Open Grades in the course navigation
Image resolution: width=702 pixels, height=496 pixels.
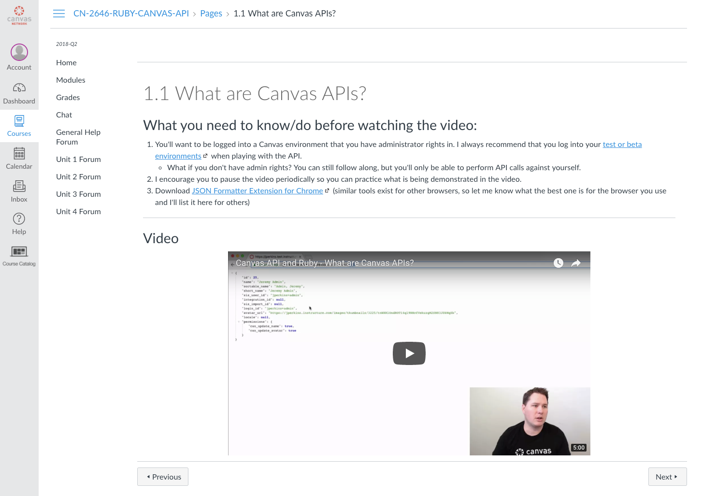tap(68, 97)
